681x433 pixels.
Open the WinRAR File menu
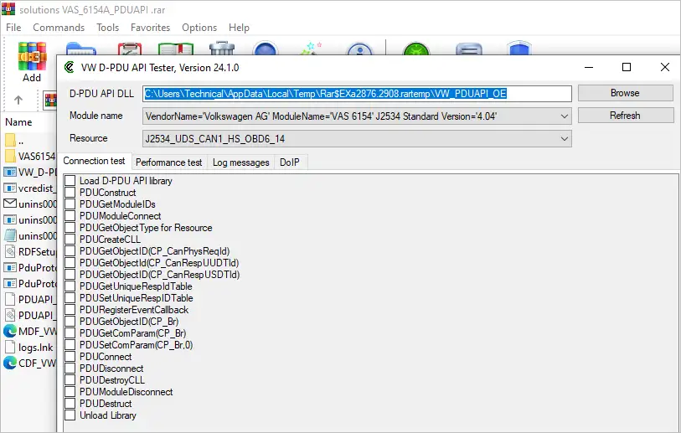tap(13, 28)
